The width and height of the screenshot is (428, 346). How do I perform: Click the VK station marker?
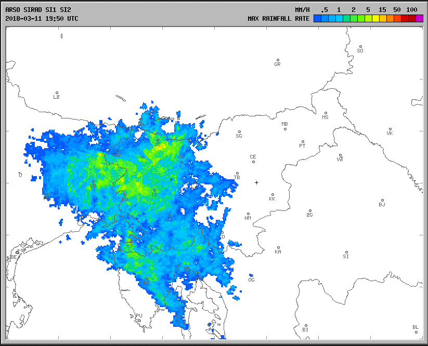[x=390, y=129]
